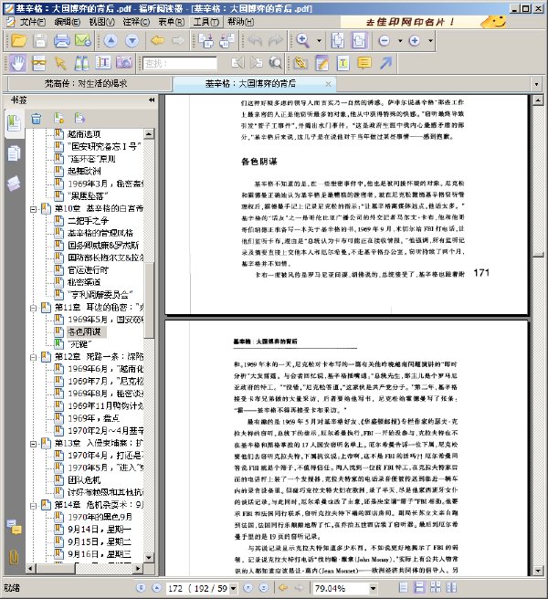Go to previous page with blue up arrow

(111, 40)
